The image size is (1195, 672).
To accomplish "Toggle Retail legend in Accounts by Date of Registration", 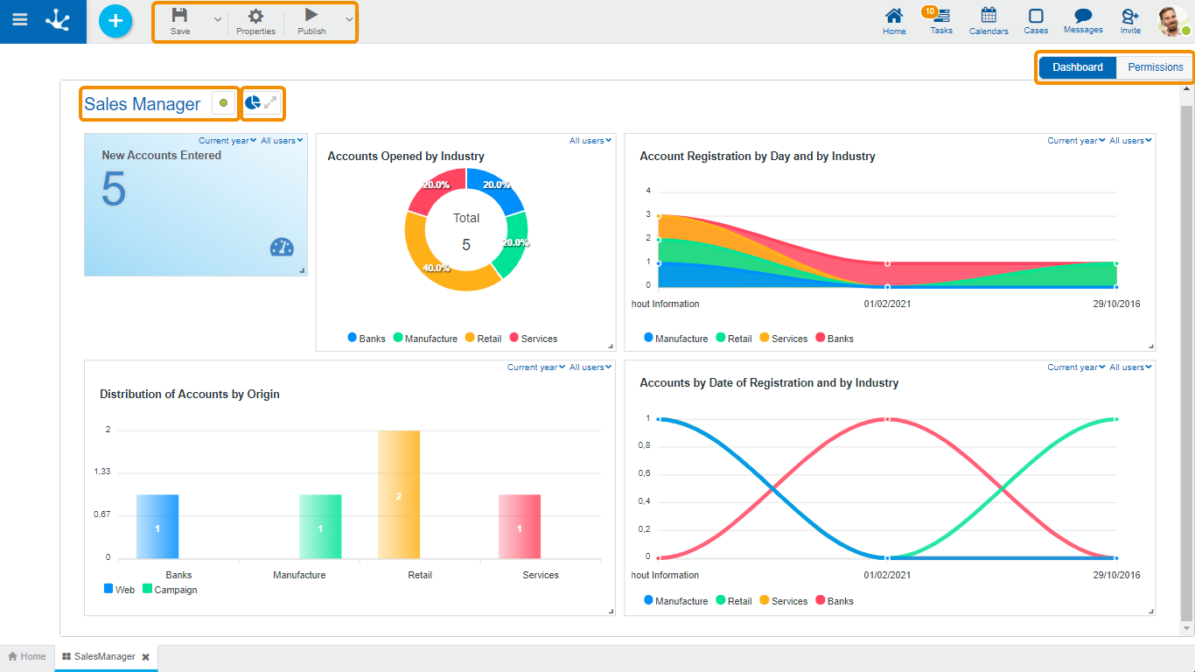I will point(734,600).
